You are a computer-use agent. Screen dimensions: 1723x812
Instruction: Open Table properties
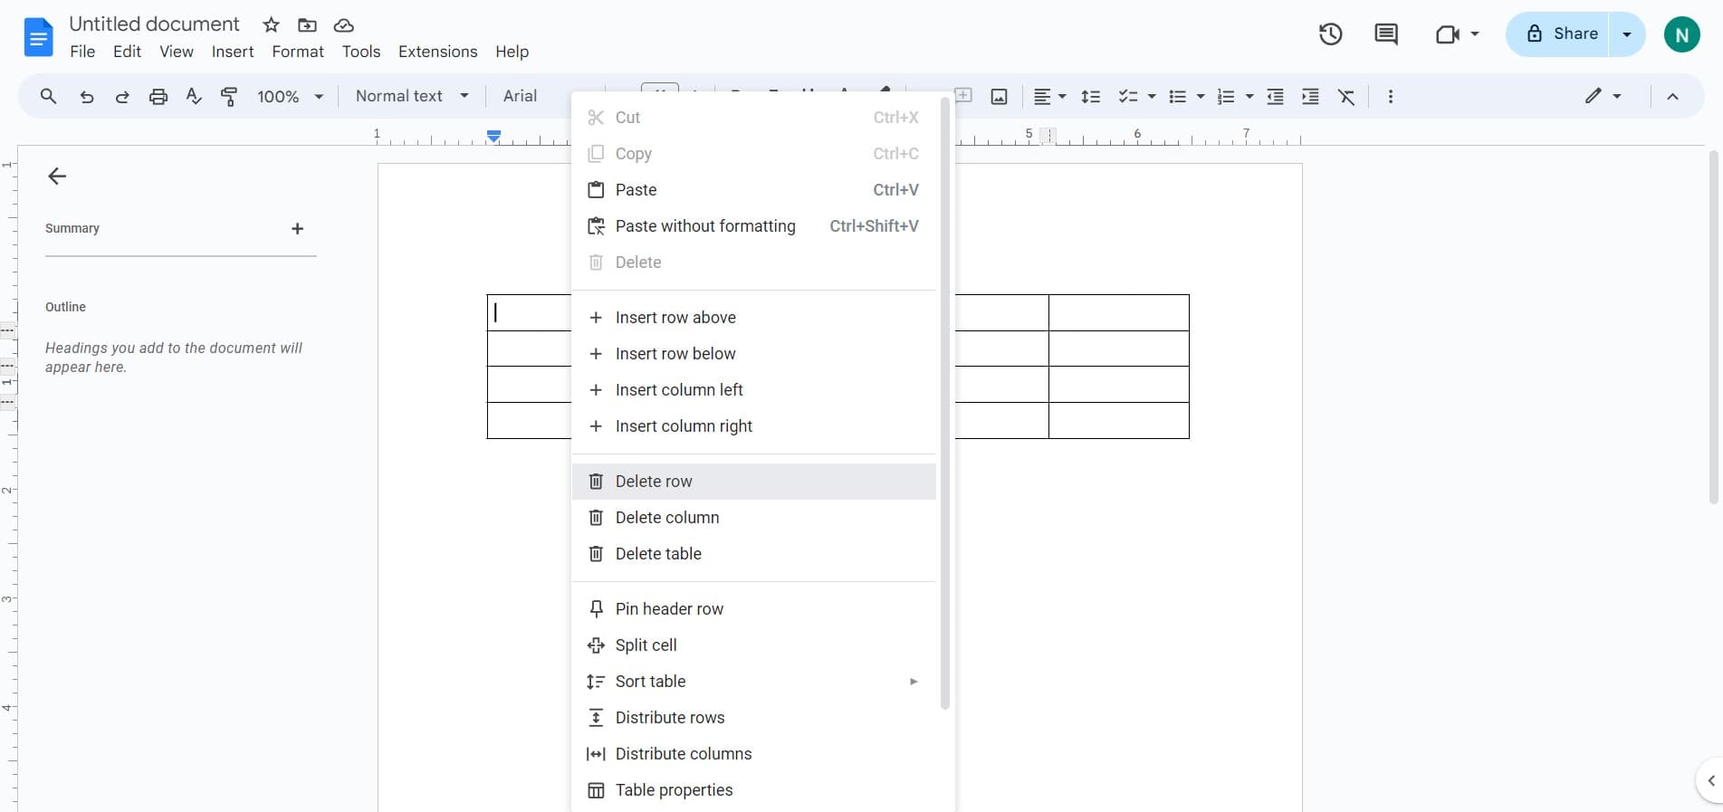754,790
